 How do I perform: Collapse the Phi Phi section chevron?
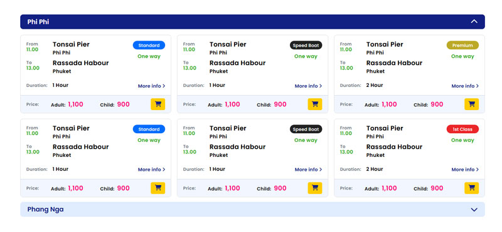[474, 21]
